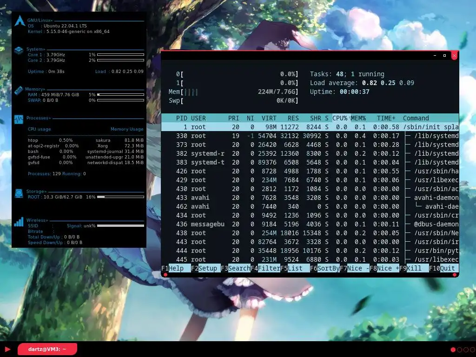Click the SHR column header
This screenshot has width=476, height=357.
click(316, 118)
